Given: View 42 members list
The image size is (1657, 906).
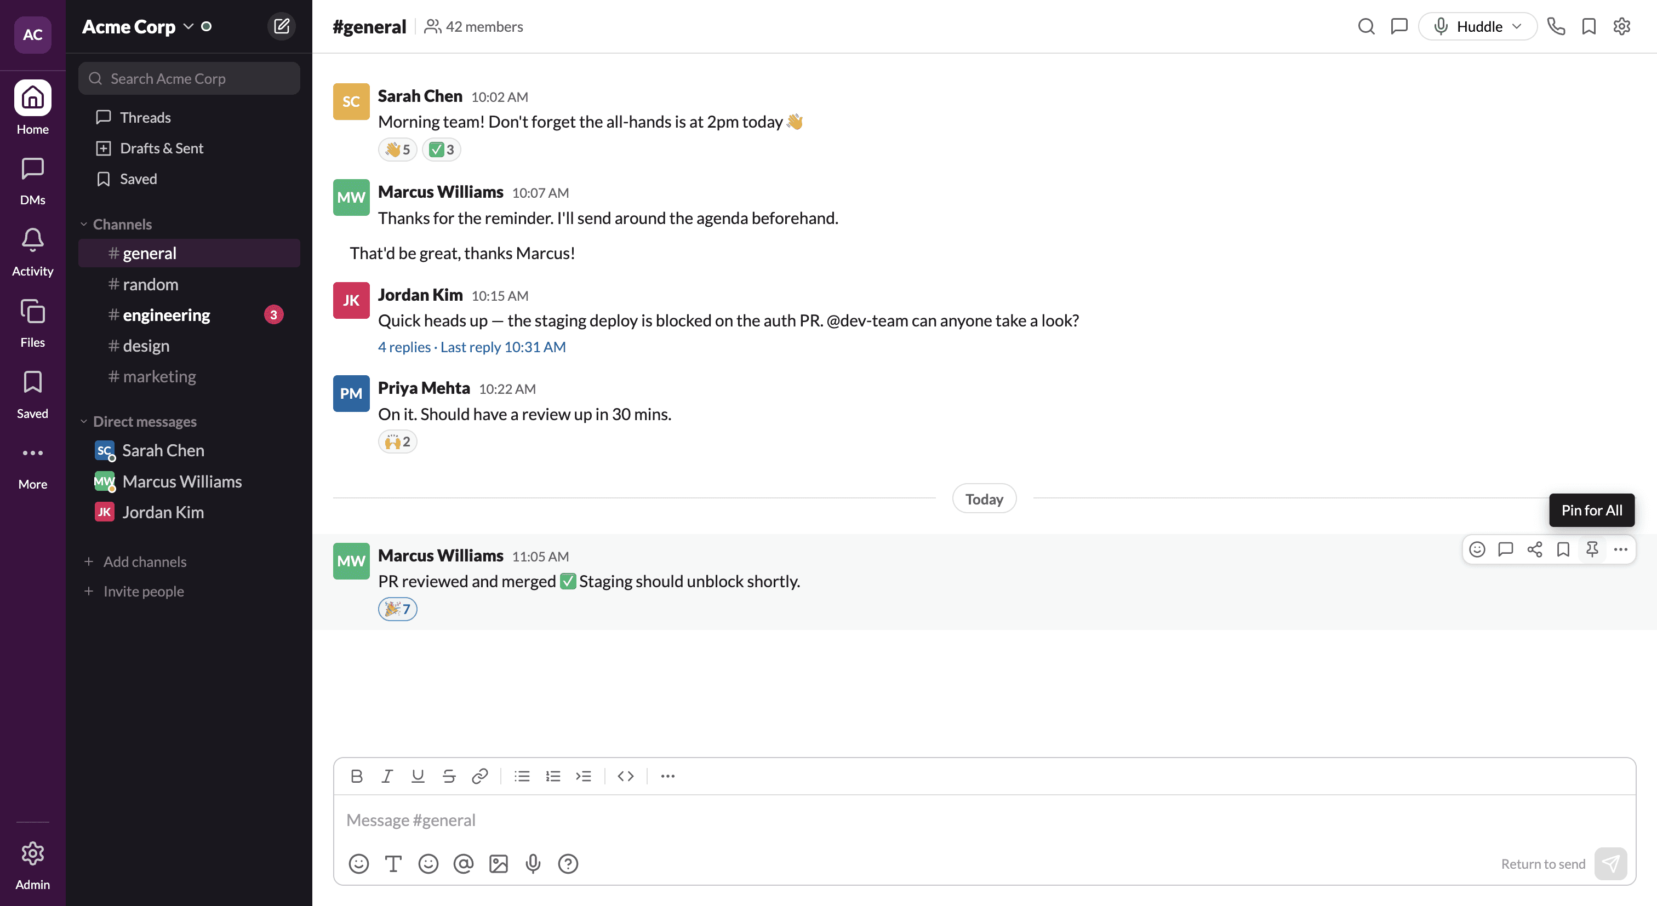Looking at the screenshot, I should [x=473, y=26].
